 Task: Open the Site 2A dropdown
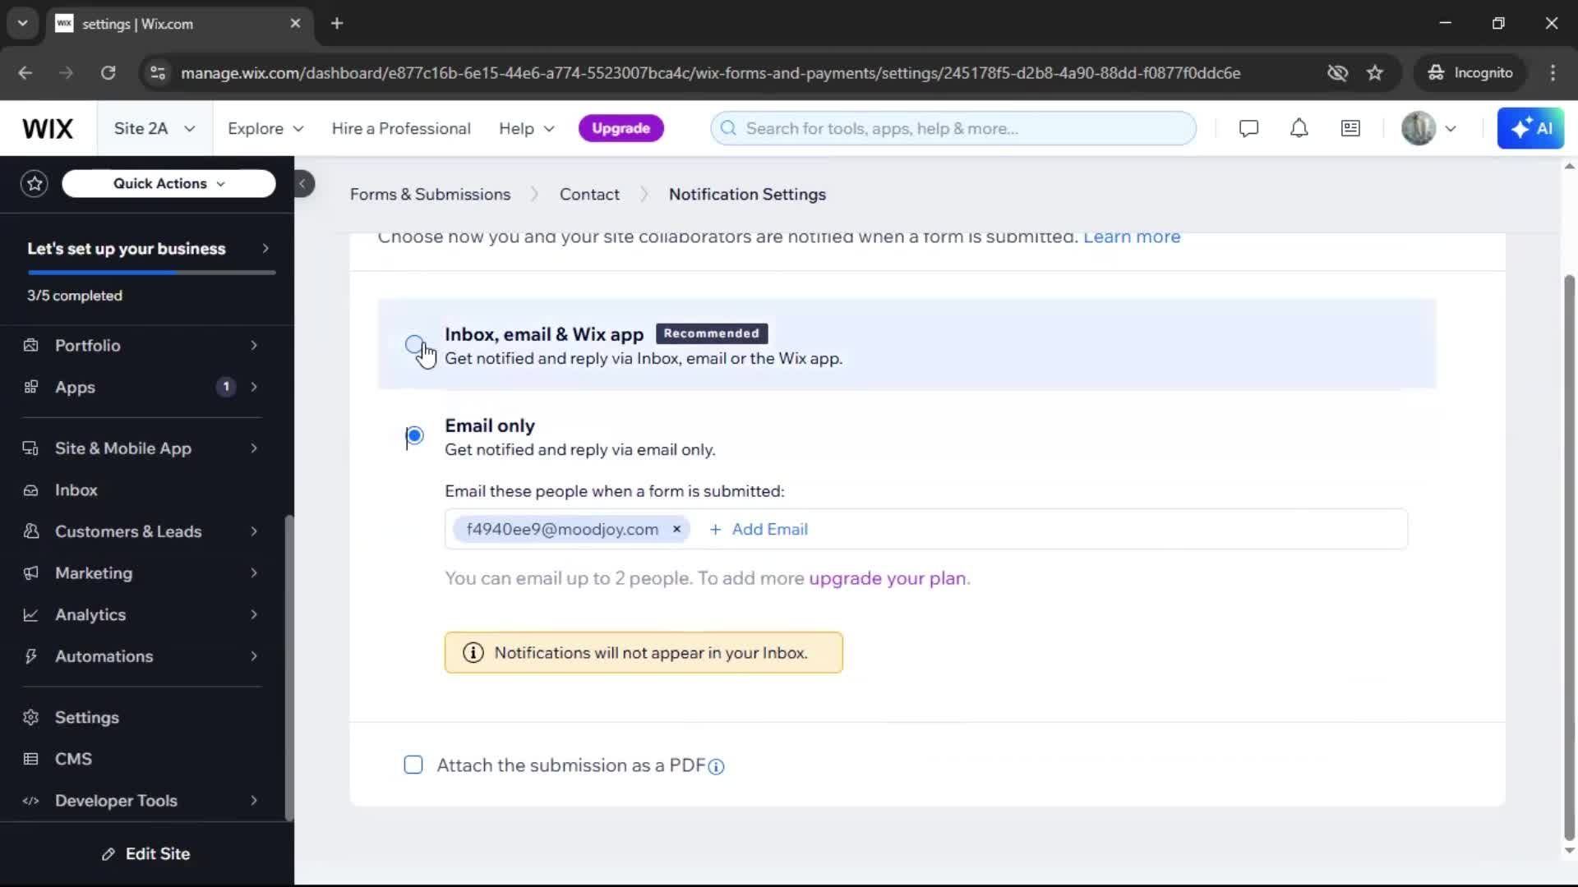(155, 129)
